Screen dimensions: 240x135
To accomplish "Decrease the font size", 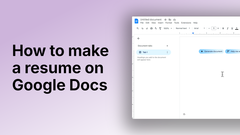I will 209,28.
